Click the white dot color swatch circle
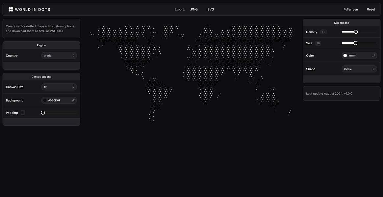383x197 pixels. [345, 55]
